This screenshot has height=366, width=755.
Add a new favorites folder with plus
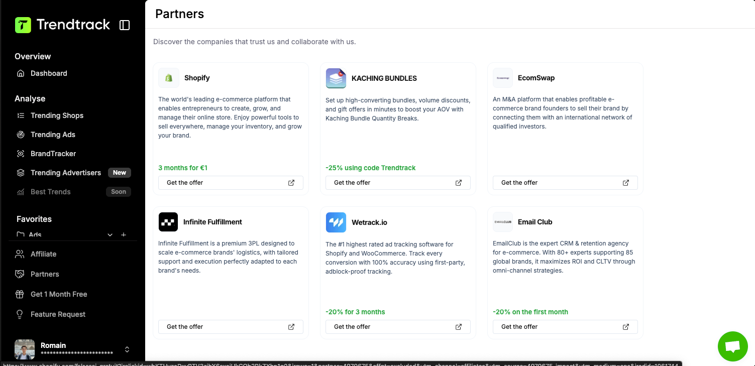(x=124, y=235)
